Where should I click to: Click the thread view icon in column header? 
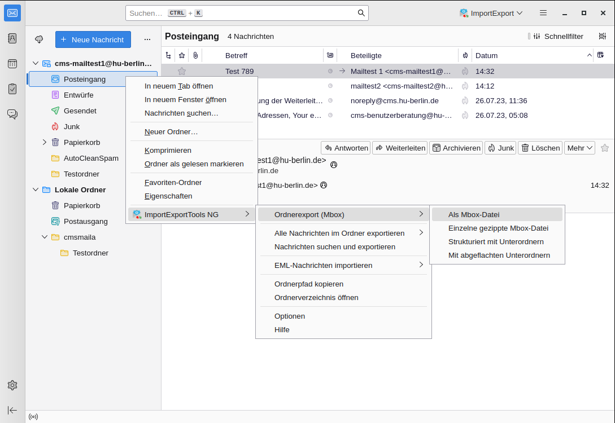[x=168, y=55]
